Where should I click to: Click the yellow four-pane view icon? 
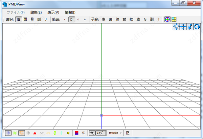click(x=174, y=19)
